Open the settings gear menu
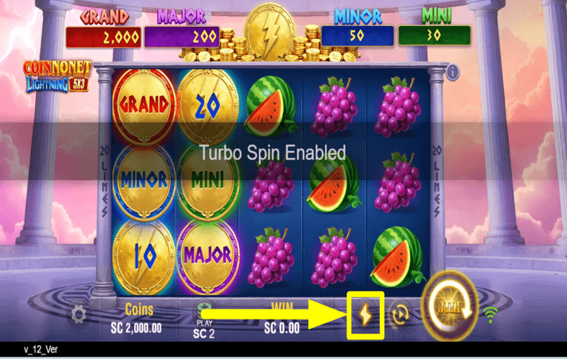Image resolution: width=567 pixels, height=359 pixels. [78, 315]
